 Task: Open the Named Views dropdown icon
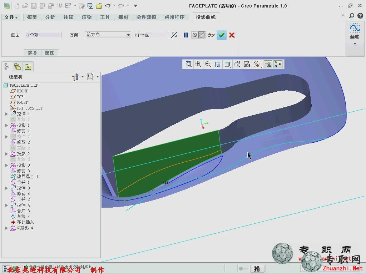(237, 64)
